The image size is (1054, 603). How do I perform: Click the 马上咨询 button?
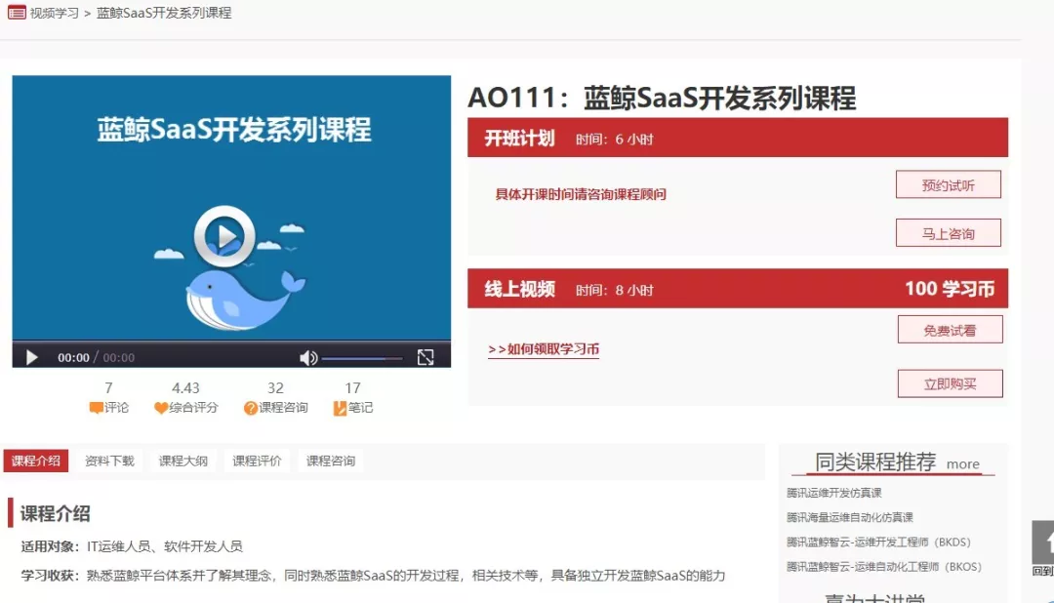point(949,232)
